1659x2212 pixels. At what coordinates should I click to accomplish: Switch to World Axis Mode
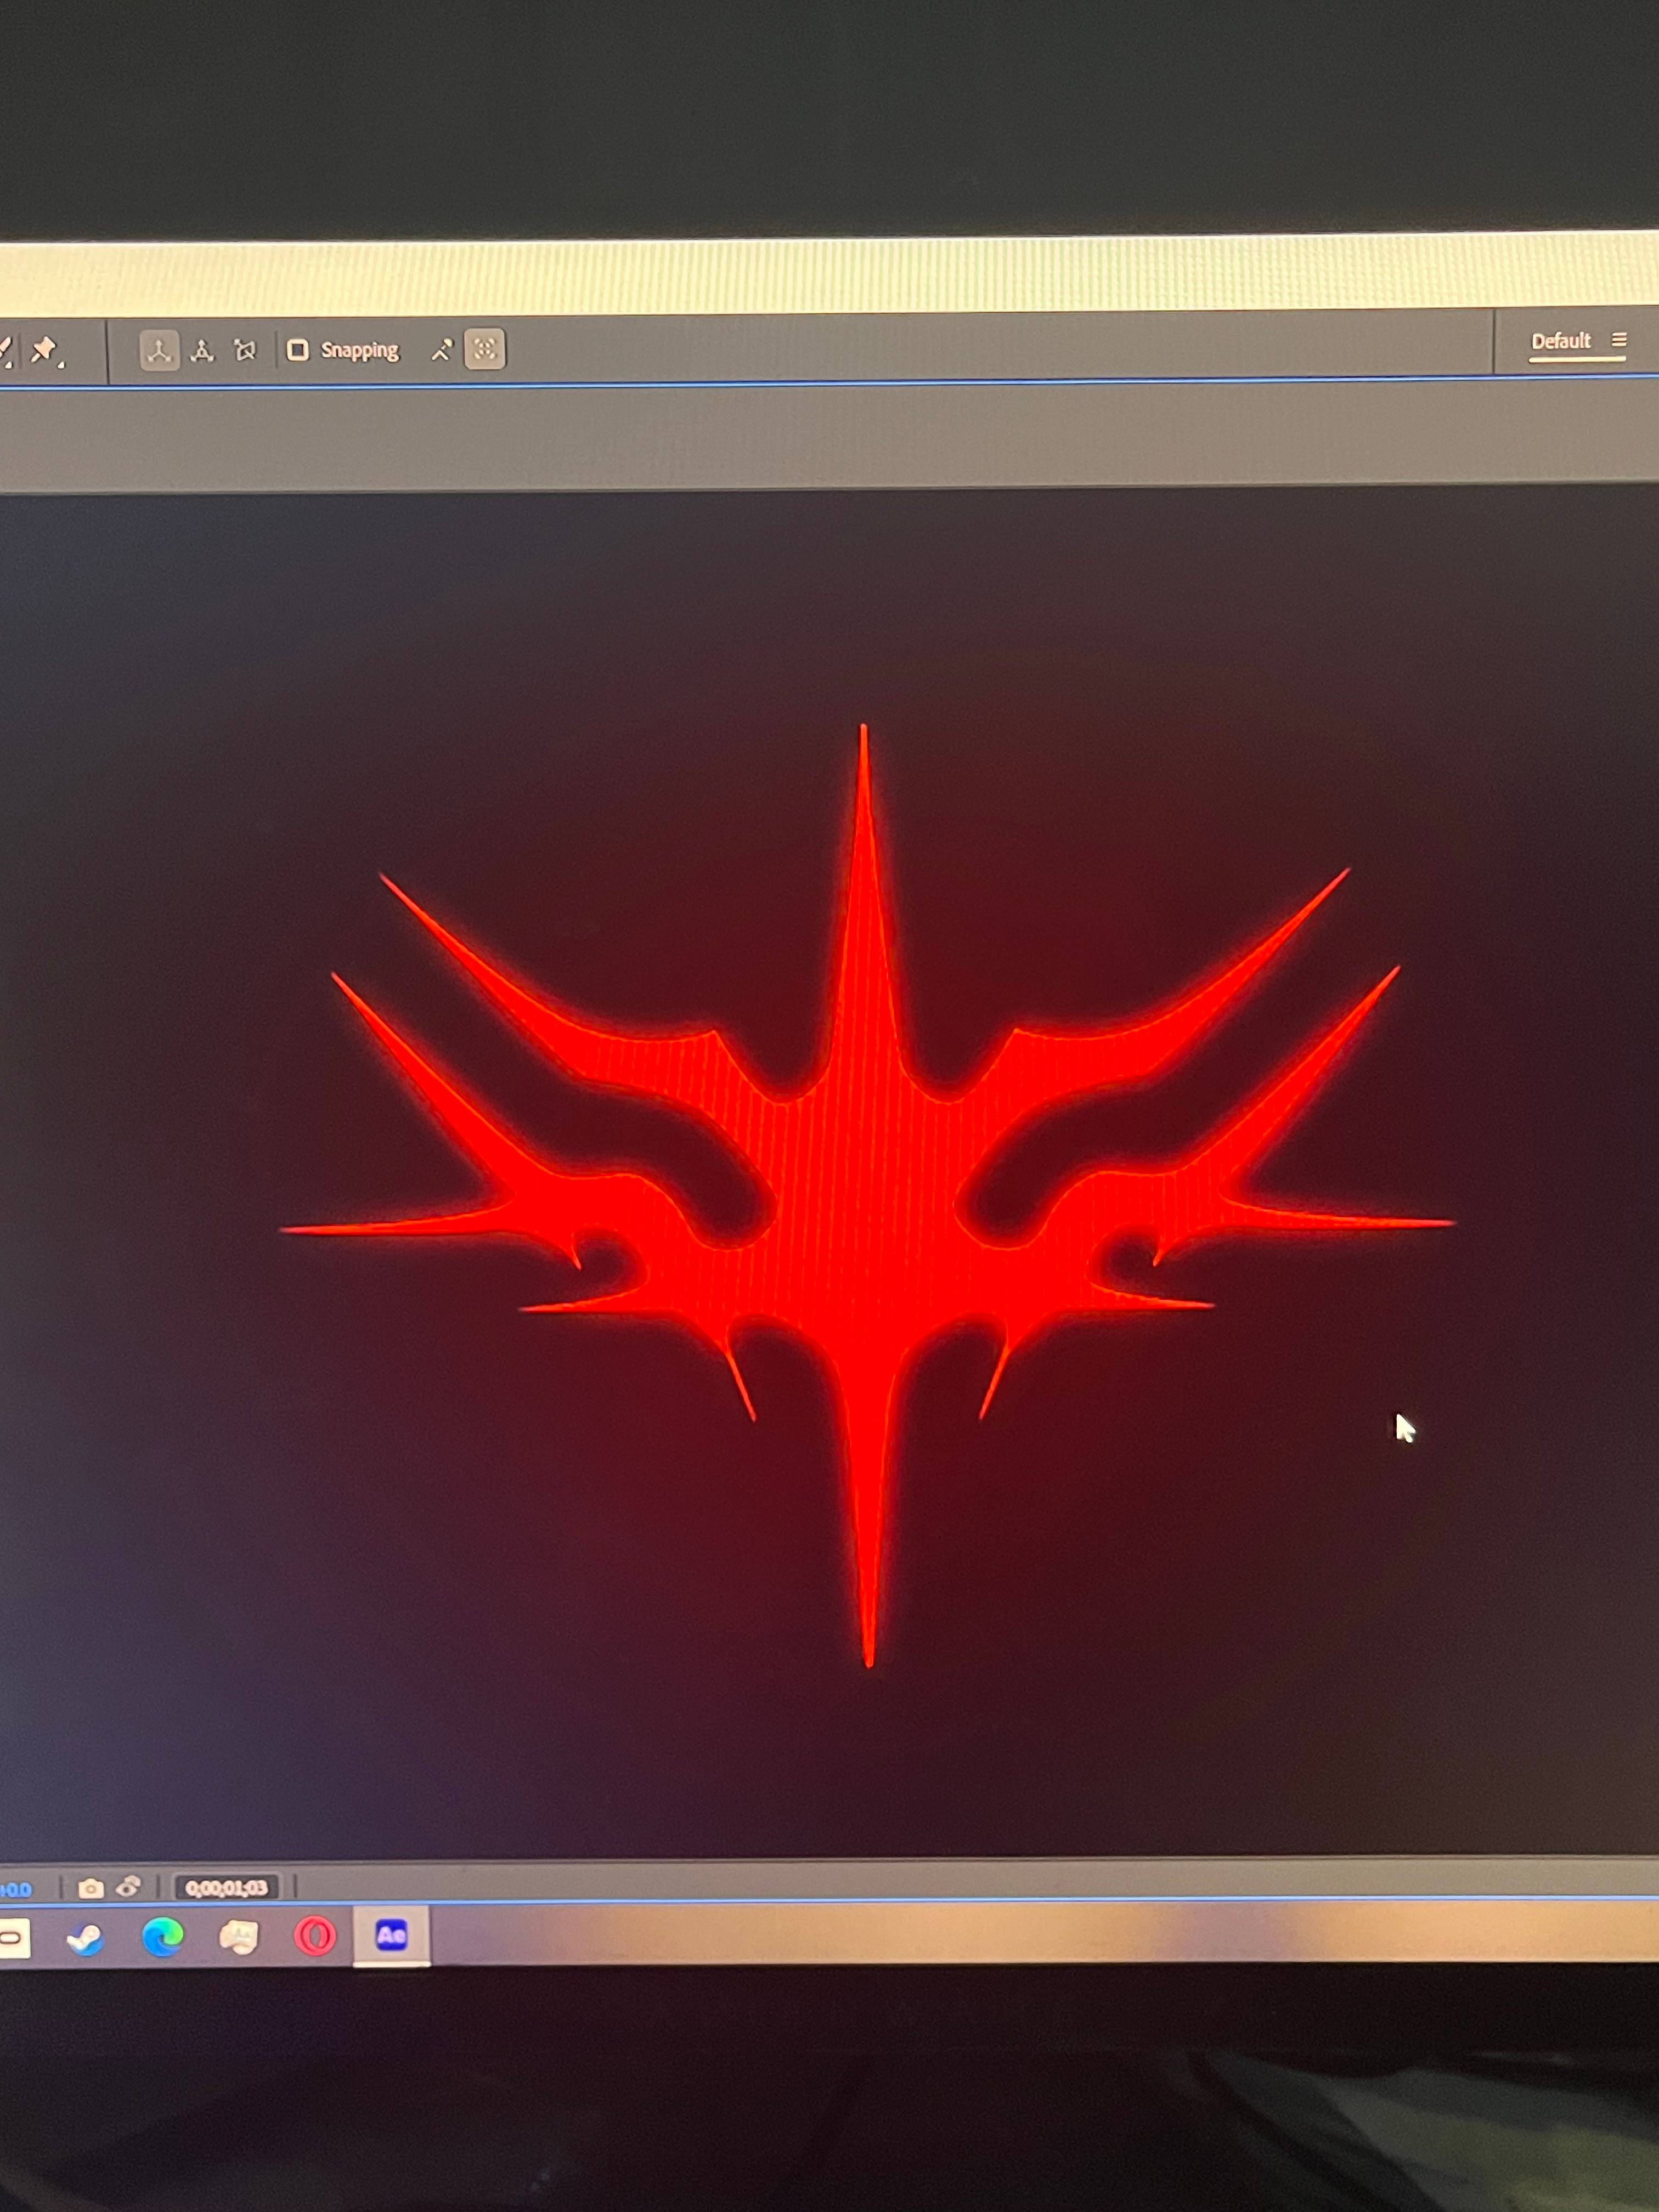tap(203, 350)
